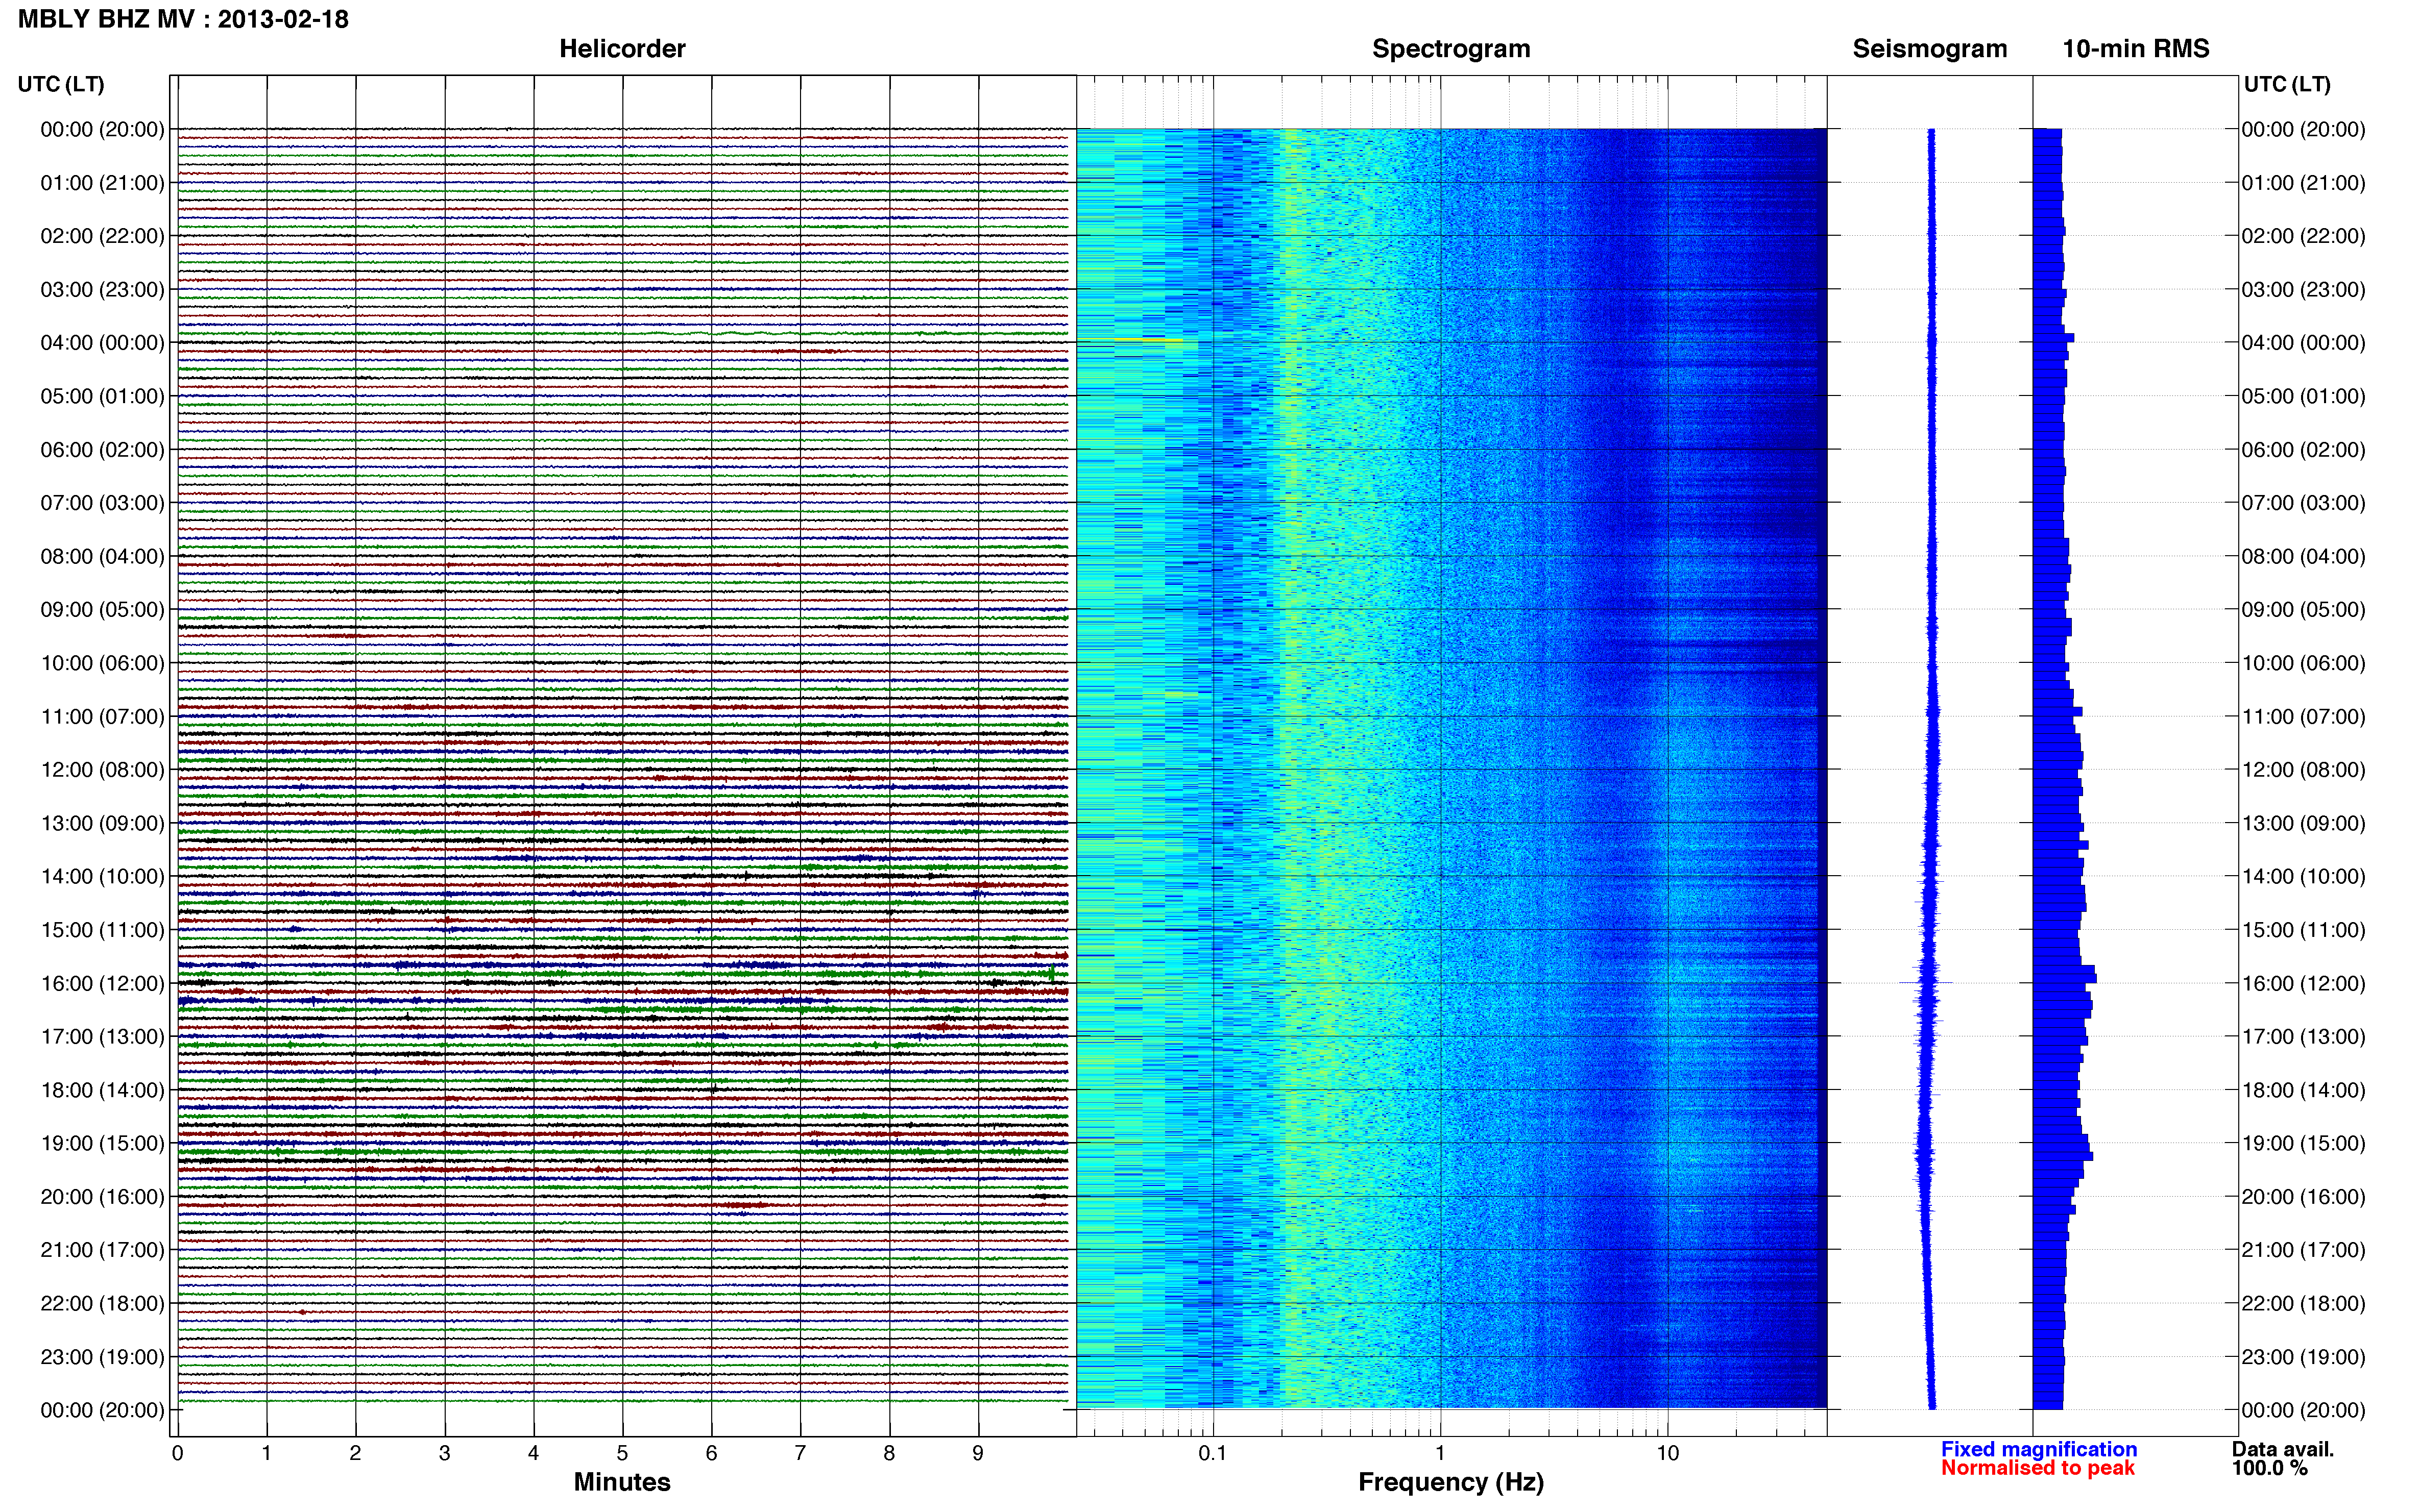Click '10:00 (06:00)' on the Helicorder time axis
The height and width of the screenshot is (1512, 2420).
(103, 663)
